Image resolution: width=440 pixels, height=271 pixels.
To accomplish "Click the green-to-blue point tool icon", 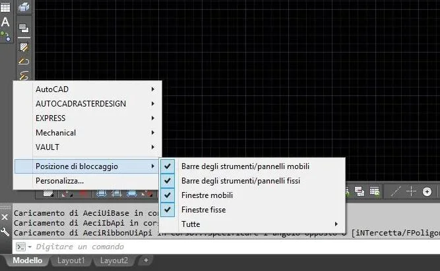I will tap(5, 36).
